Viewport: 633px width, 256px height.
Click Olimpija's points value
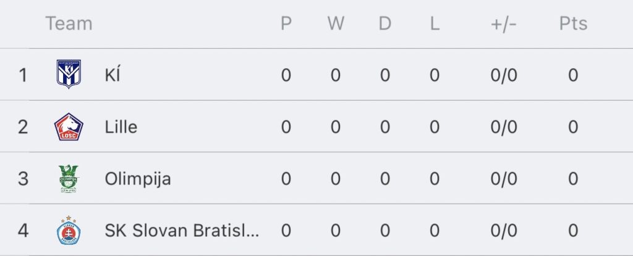coord(573,179)
